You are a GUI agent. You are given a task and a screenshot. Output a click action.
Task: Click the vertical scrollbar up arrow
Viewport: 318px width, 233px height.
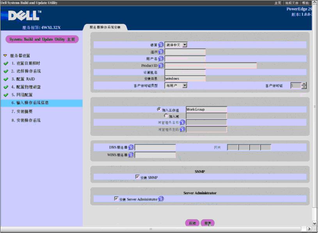(314, 3)
